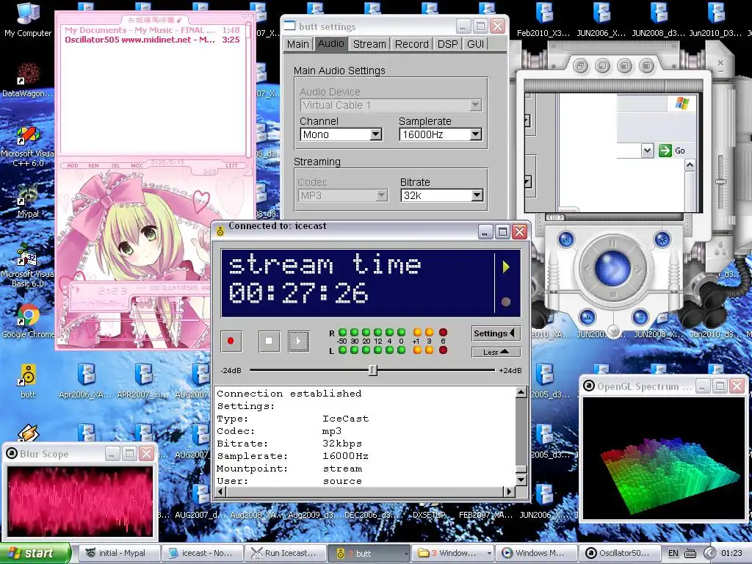Click next track arrow on robot skin dial
The height and width of the screenshot is (564, 752).
638,270
